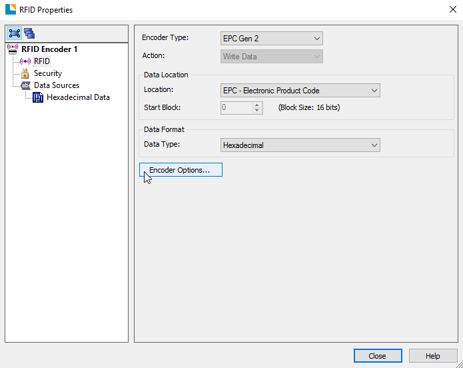The width and height of the screenshot is (463, 368).
Task: Click the Start Block number field
Action: coord(236,107)
